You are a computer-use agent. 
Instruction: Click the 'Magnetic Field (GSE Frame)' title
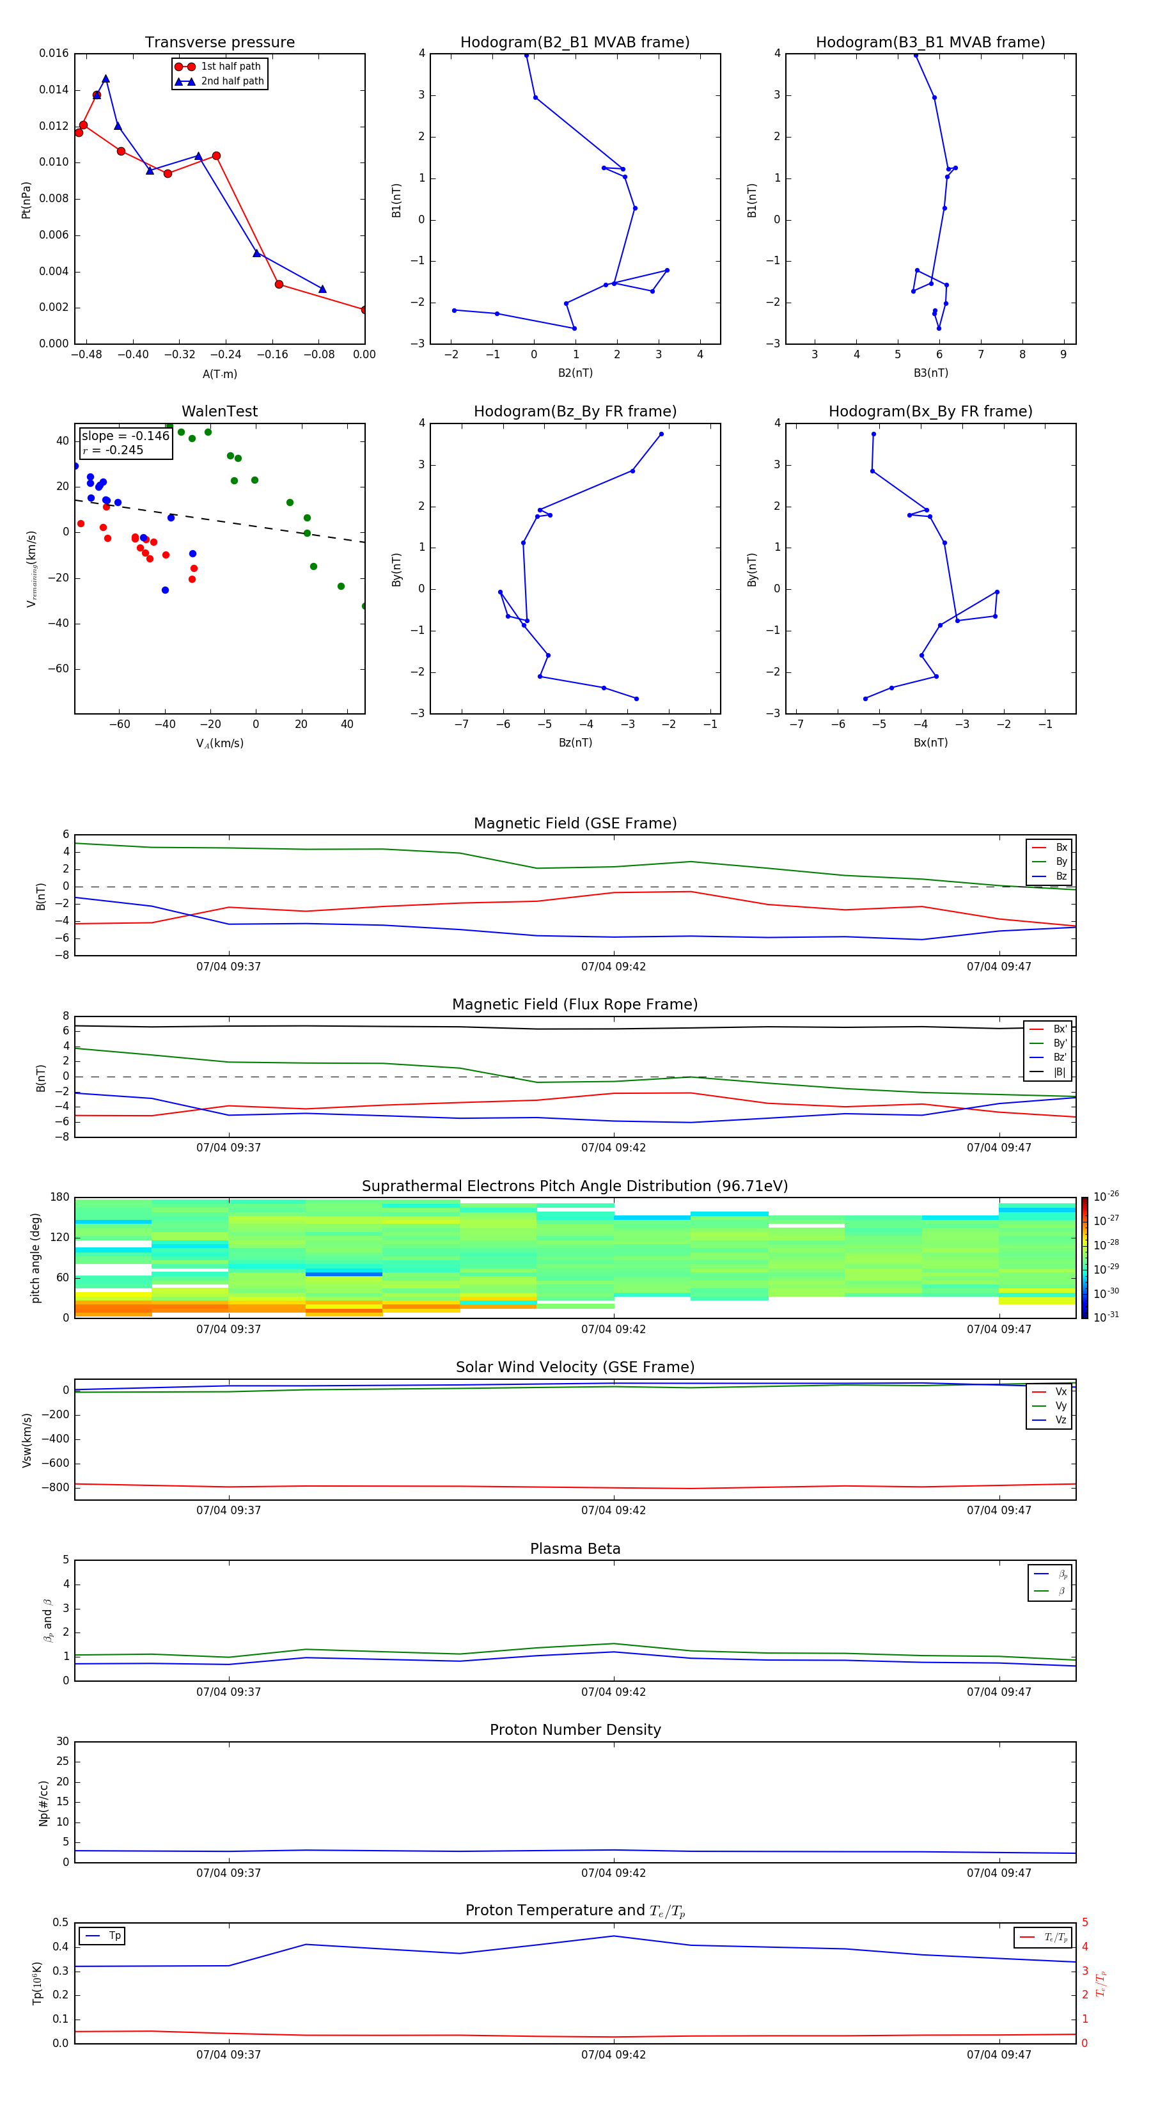(x=575, y=823)
